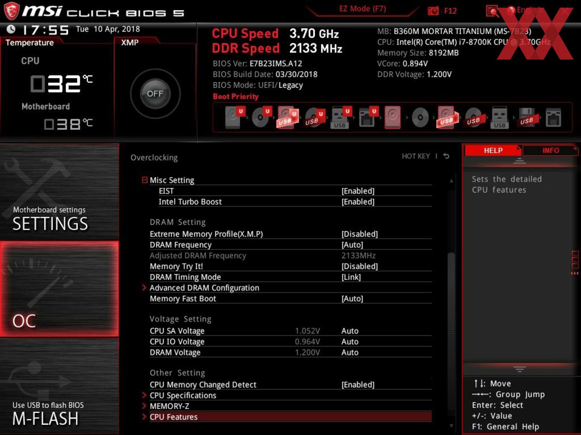Set DRAM Voltage Auto field
This screenshot has height=435, width=581.
(350, 352)
